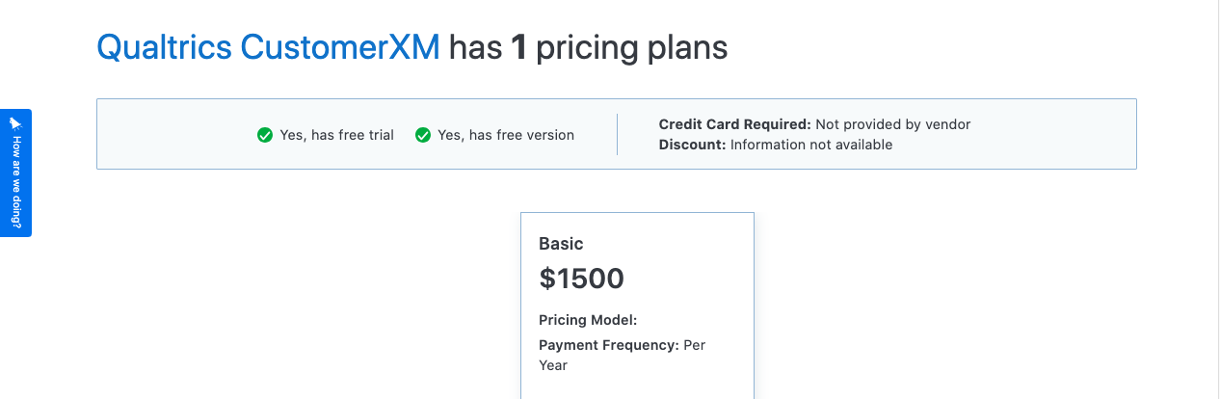Click the $1500 price
Image resolution: width=1220 pixels, height=399 pixels.
(581, 279)
